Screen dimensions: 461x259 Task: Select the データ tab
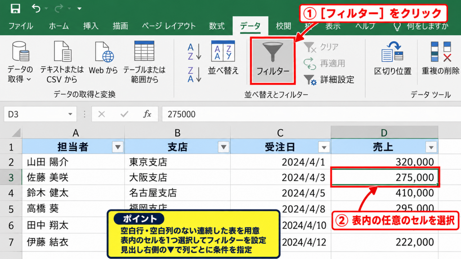pos(250,26)
